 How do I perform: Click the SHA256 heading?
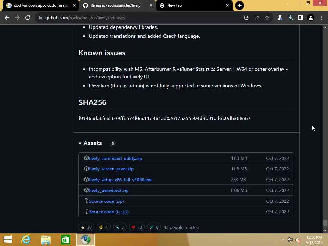coord(93,102)
